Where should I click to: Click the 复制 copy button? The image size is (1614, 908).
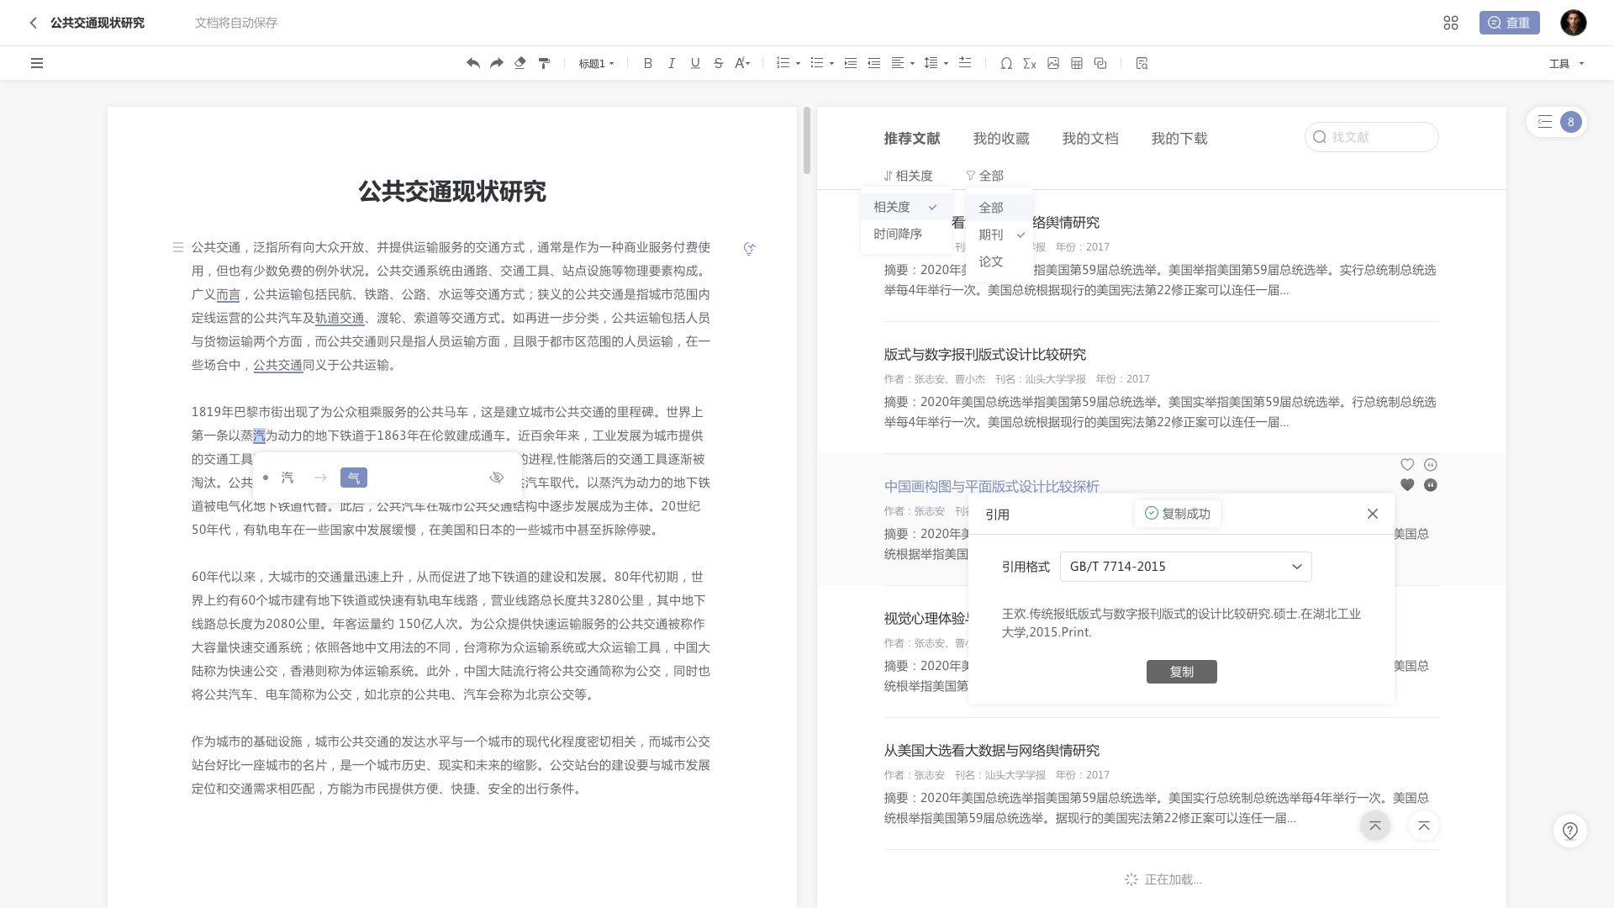[1181, 672]
